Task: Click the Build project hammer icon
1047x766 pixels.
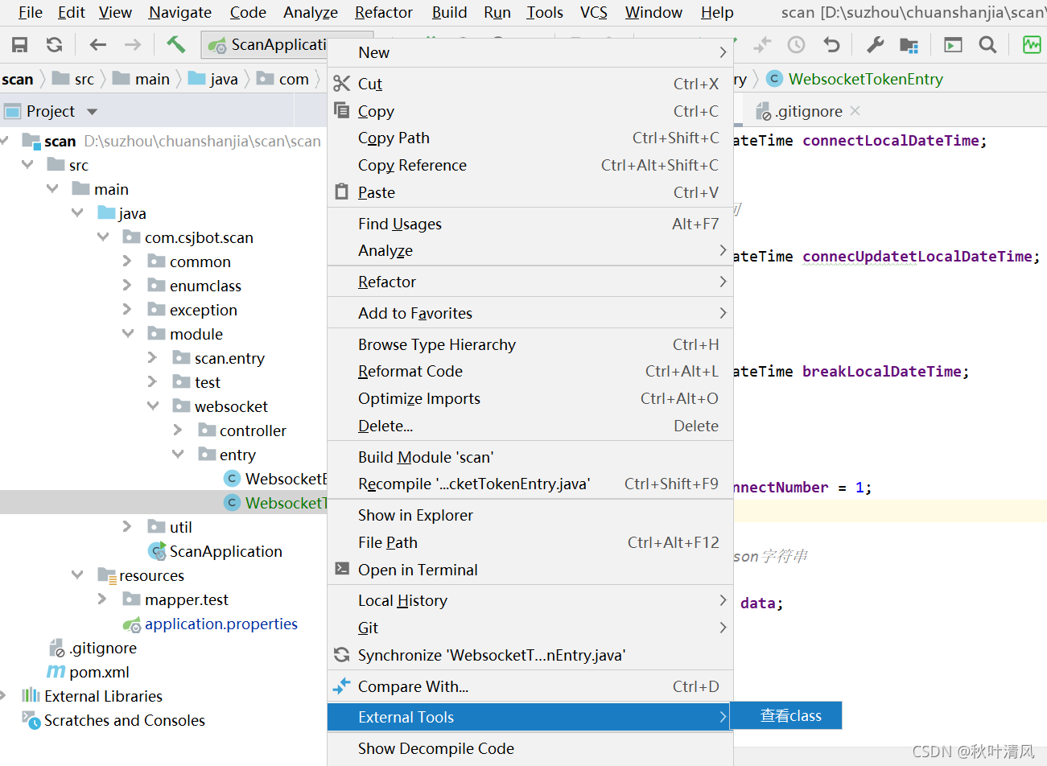Action: pos(175,44)
